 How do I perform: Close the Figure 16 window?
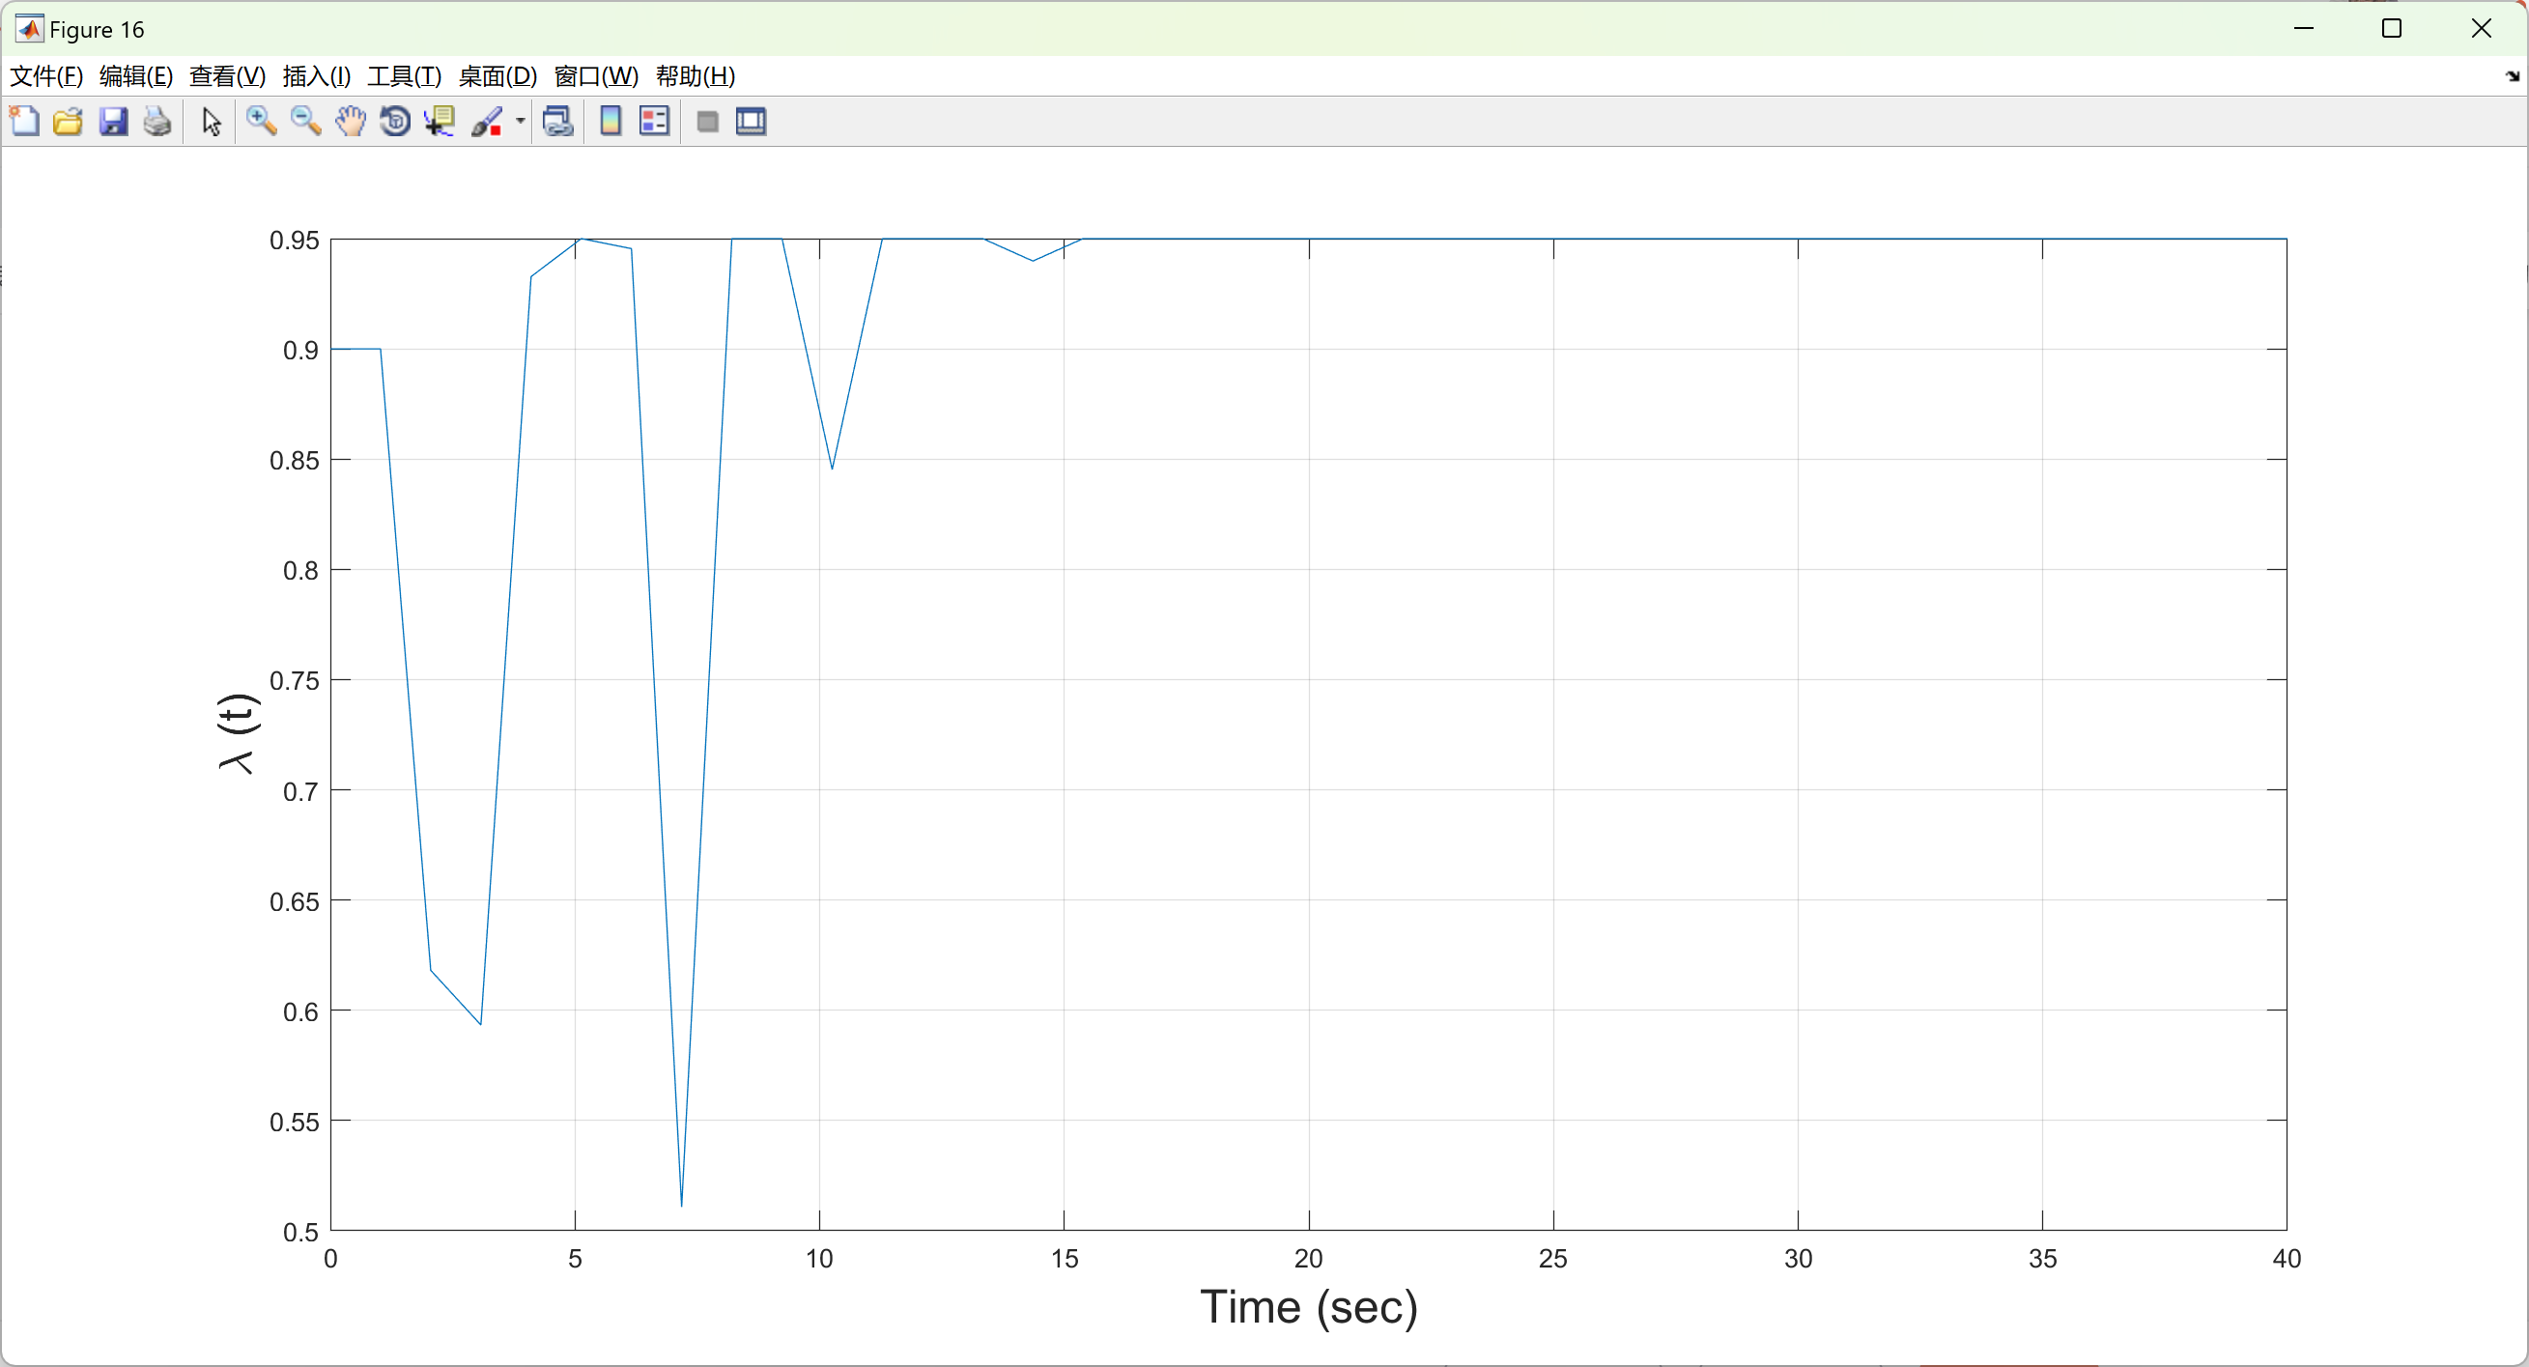(2481, 28)
